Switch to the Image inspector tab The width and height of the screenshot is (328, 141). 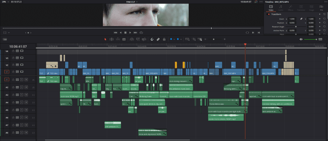tap(311, 8)
